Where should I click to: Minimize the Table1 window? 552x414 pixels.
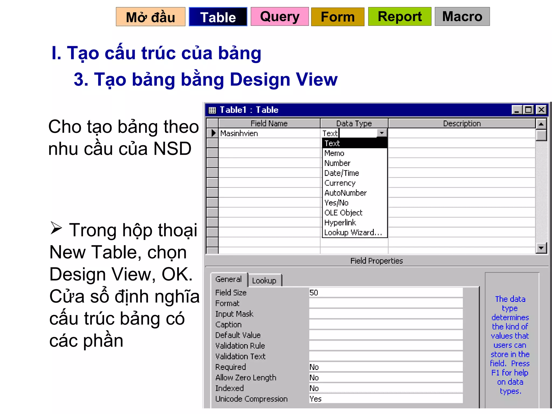517,110
